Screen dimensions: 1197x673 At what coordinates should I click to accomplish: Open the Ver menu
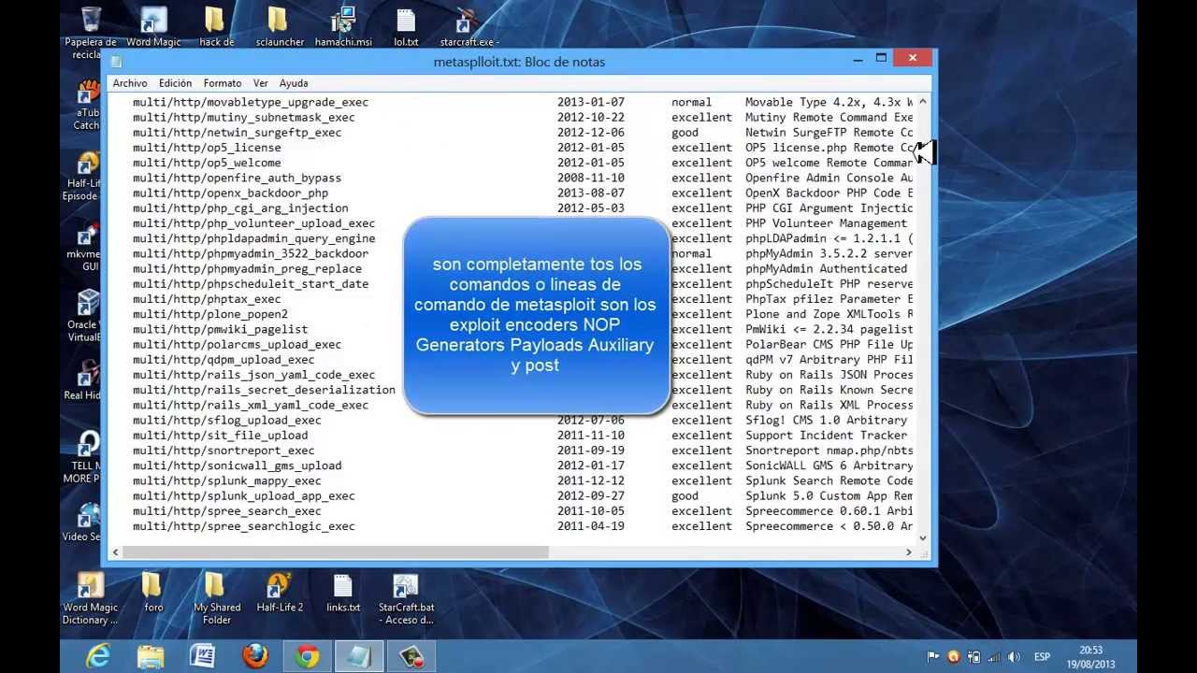(x=260, y=83)
